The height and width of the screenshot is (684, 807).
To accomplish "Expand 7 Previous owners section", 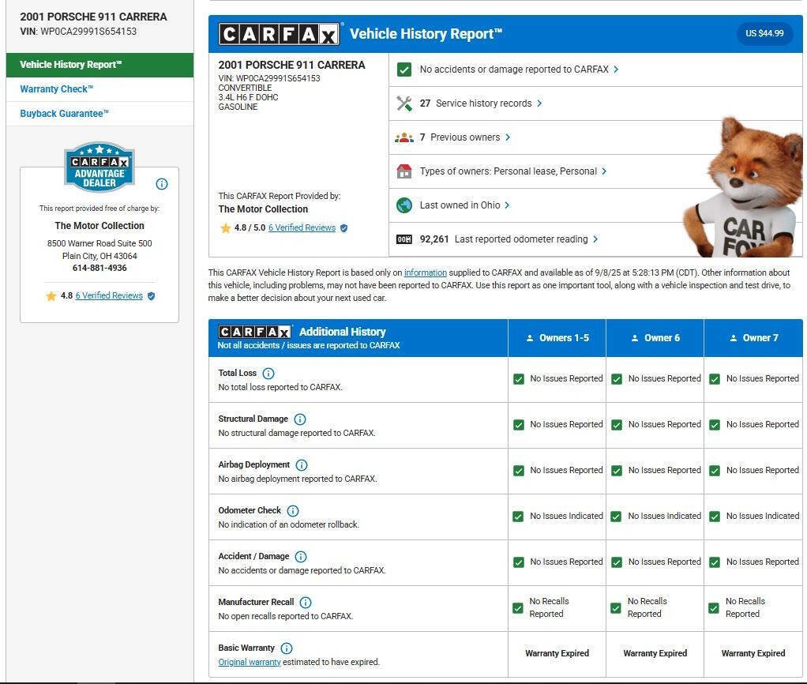I will coord(465,137).
